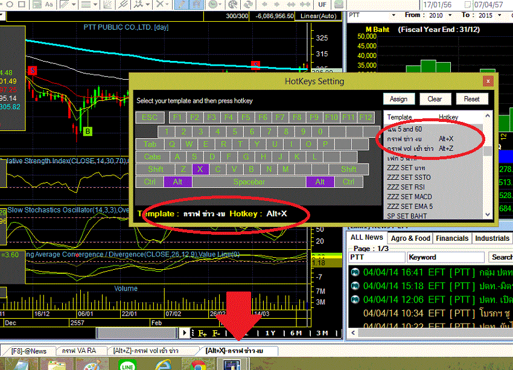This screenshot has height=370, width=513.
Task: Toggle the left Shift modifier key
Action: (155, 169)
